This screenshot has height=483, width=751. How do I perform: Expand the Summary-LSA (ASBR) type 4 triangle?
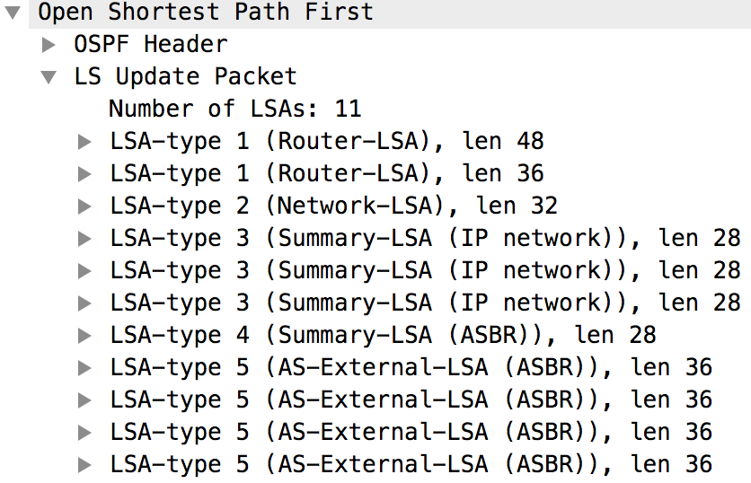click(85, 336)
